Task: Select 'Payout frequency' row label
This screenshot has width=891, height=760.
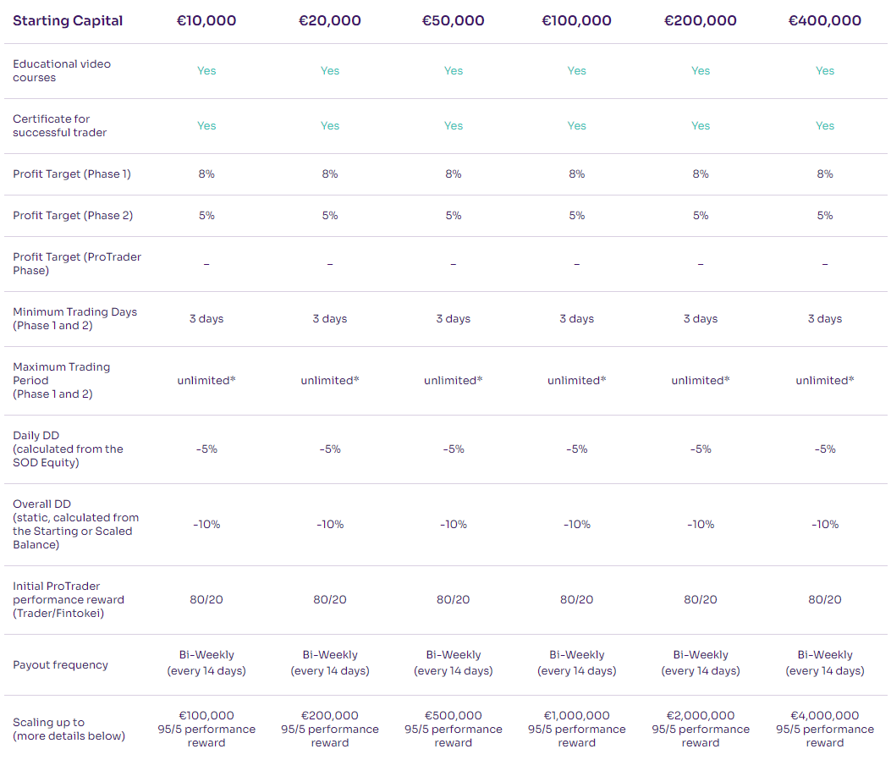Action: [60, 664]
